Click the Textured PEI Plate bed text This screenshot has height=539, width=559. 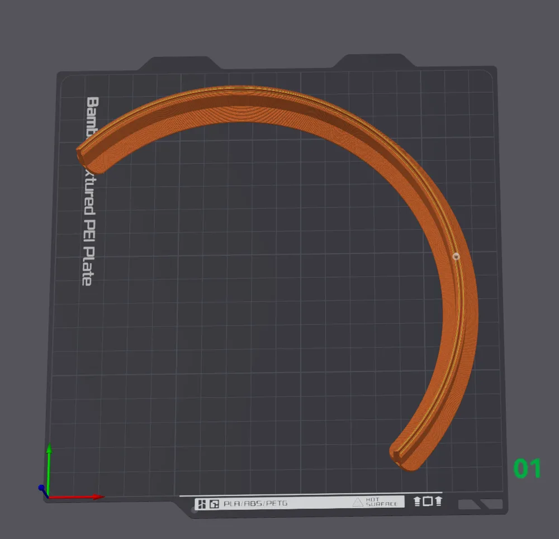click(x=90, y=192)
